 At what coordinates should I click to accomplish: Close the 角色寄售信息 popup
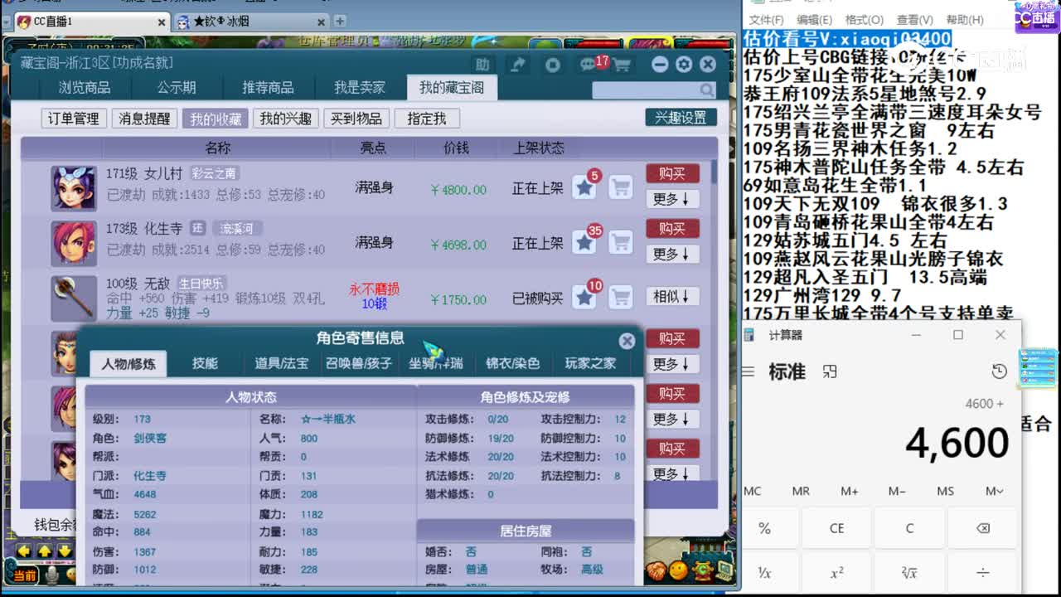[627, 340]
